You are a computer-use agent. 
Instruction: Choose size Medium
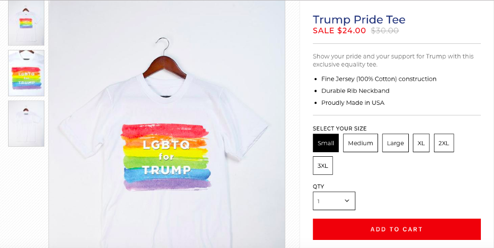(360, 143)
